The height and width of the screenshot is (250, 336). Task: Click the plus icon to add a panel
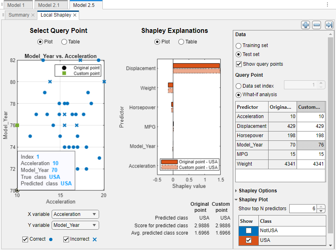[306, 25]
